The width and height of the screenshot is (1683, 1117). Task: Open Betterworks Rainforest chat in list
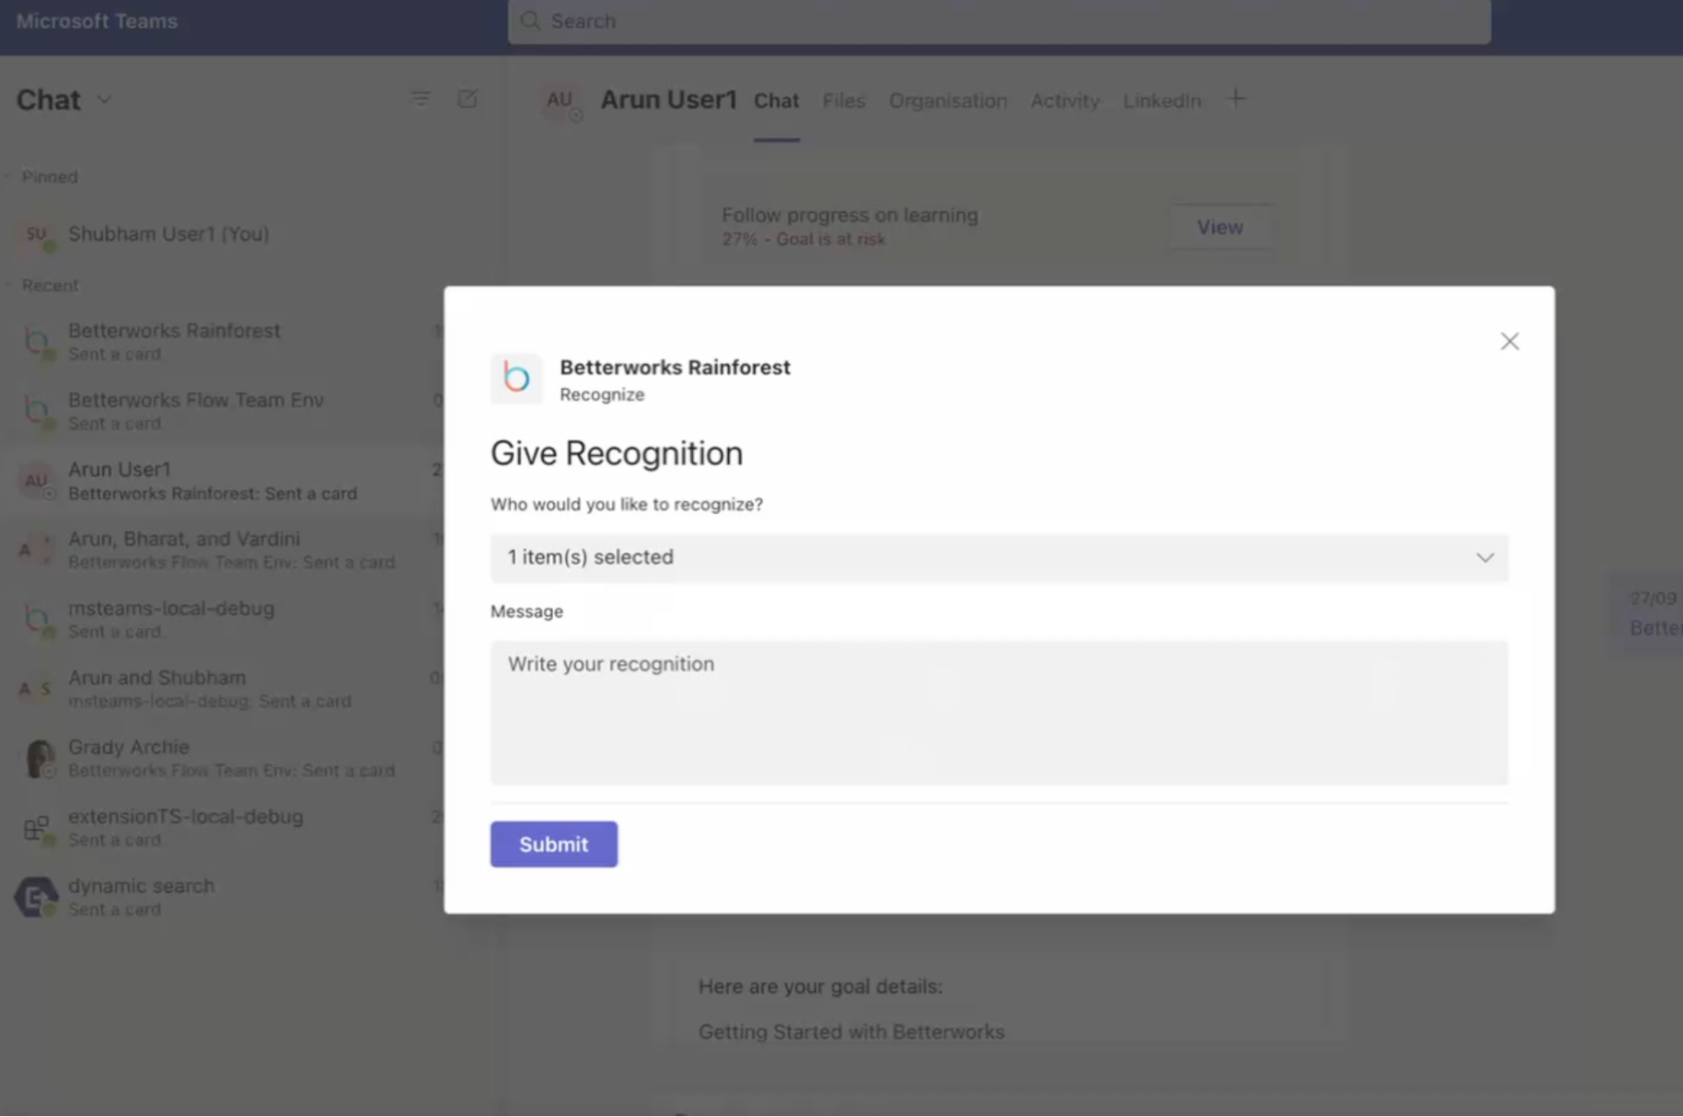(x=221, y=342)
